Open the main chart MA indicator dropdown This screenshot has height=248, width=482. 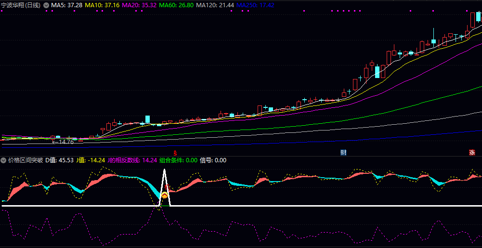(46, 5)
